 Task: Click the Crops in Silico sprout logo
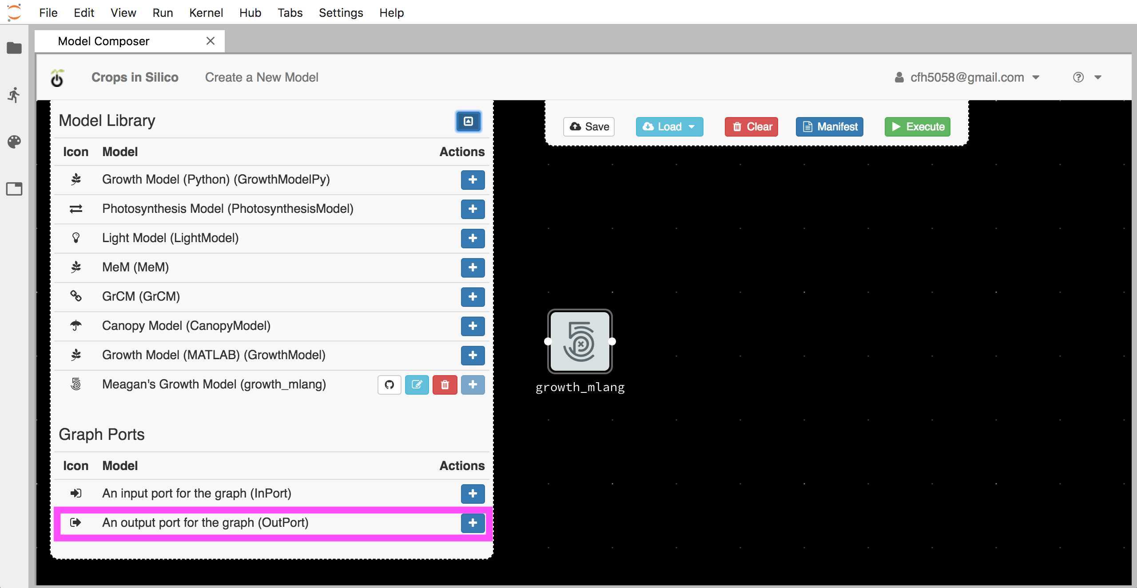[x=57, y=78]
